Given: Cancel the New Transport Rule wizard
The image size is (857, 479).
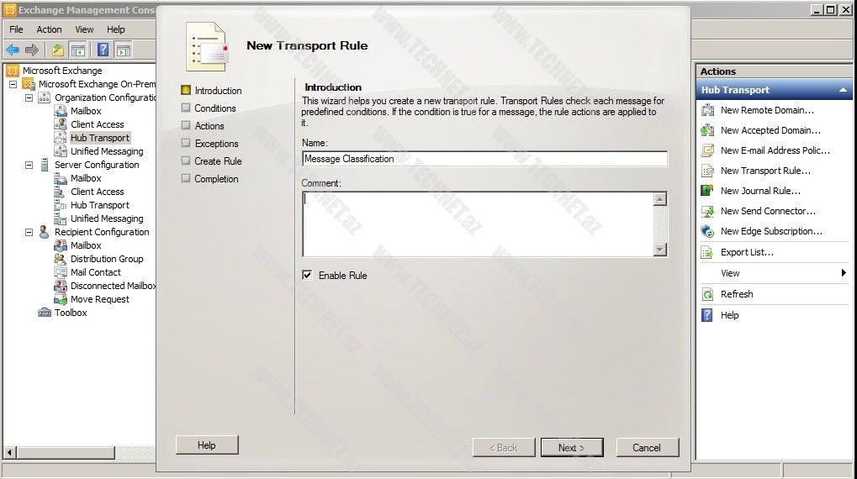Looking at the screenshot, I should 647,448.
